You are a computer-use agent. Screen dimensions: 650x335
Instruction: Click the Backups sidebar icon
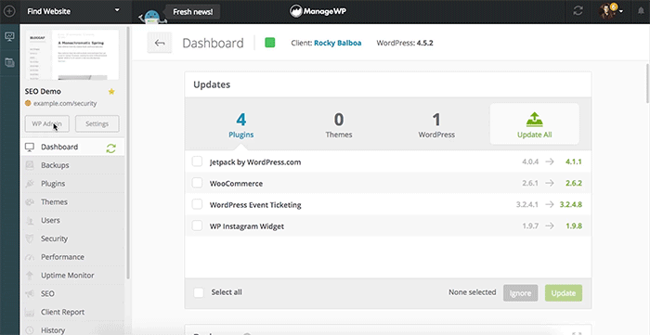30,165
